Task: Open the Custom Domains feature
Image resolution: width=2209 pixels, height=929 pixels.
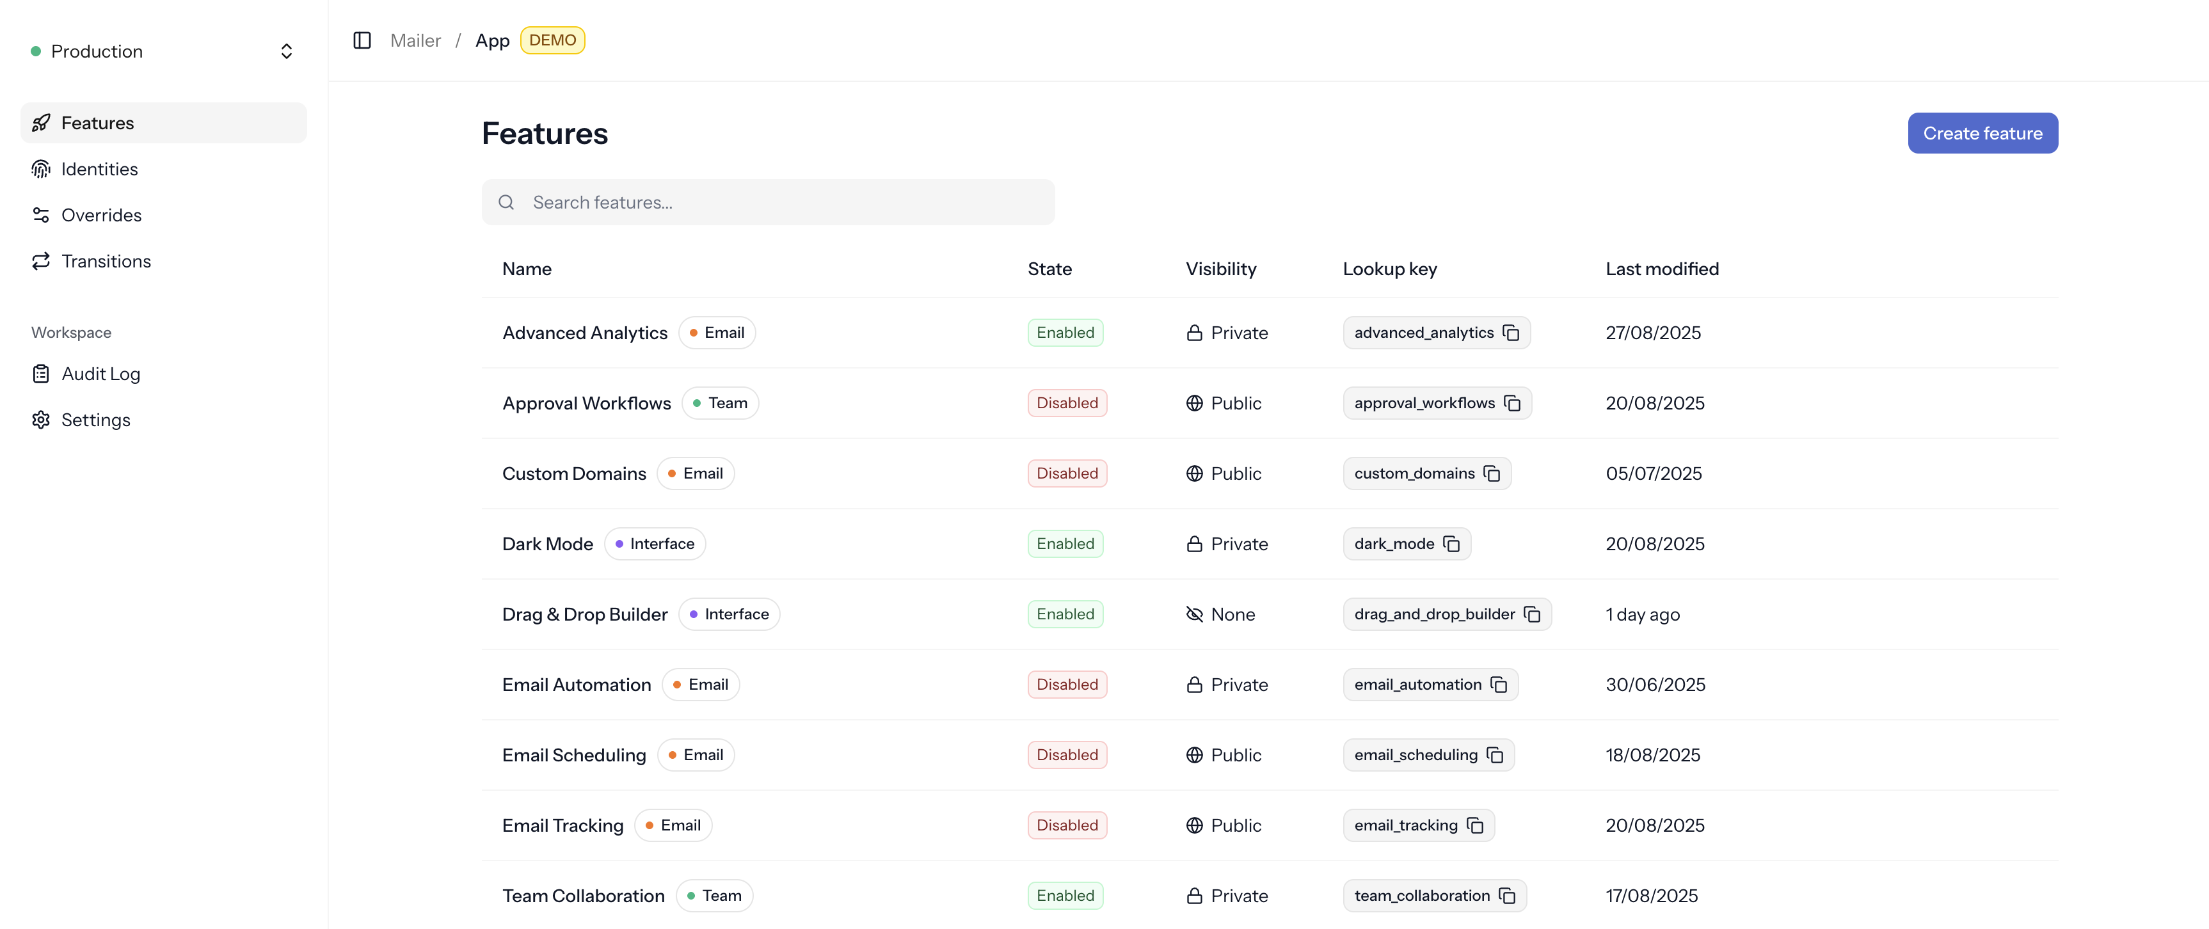Action: click(574, 473)
